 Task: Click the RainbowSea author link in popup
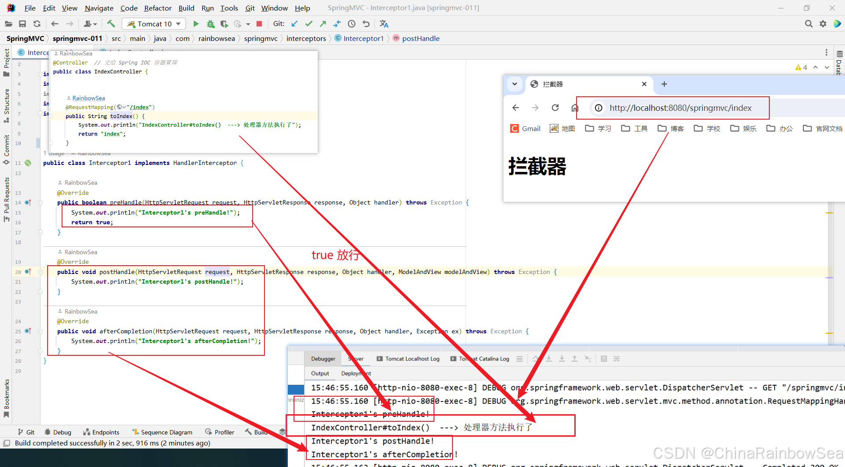point(88,98)
